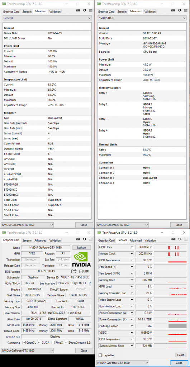Screen dimensions: 190x367
Task: Click camera icon in Sensors window
Action: (x=173, y=239)
